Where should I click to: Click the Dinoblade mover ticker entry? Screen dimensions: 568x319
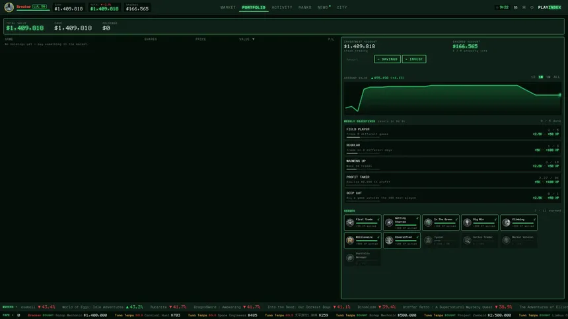pyautogui.click(x=376, y=307)
